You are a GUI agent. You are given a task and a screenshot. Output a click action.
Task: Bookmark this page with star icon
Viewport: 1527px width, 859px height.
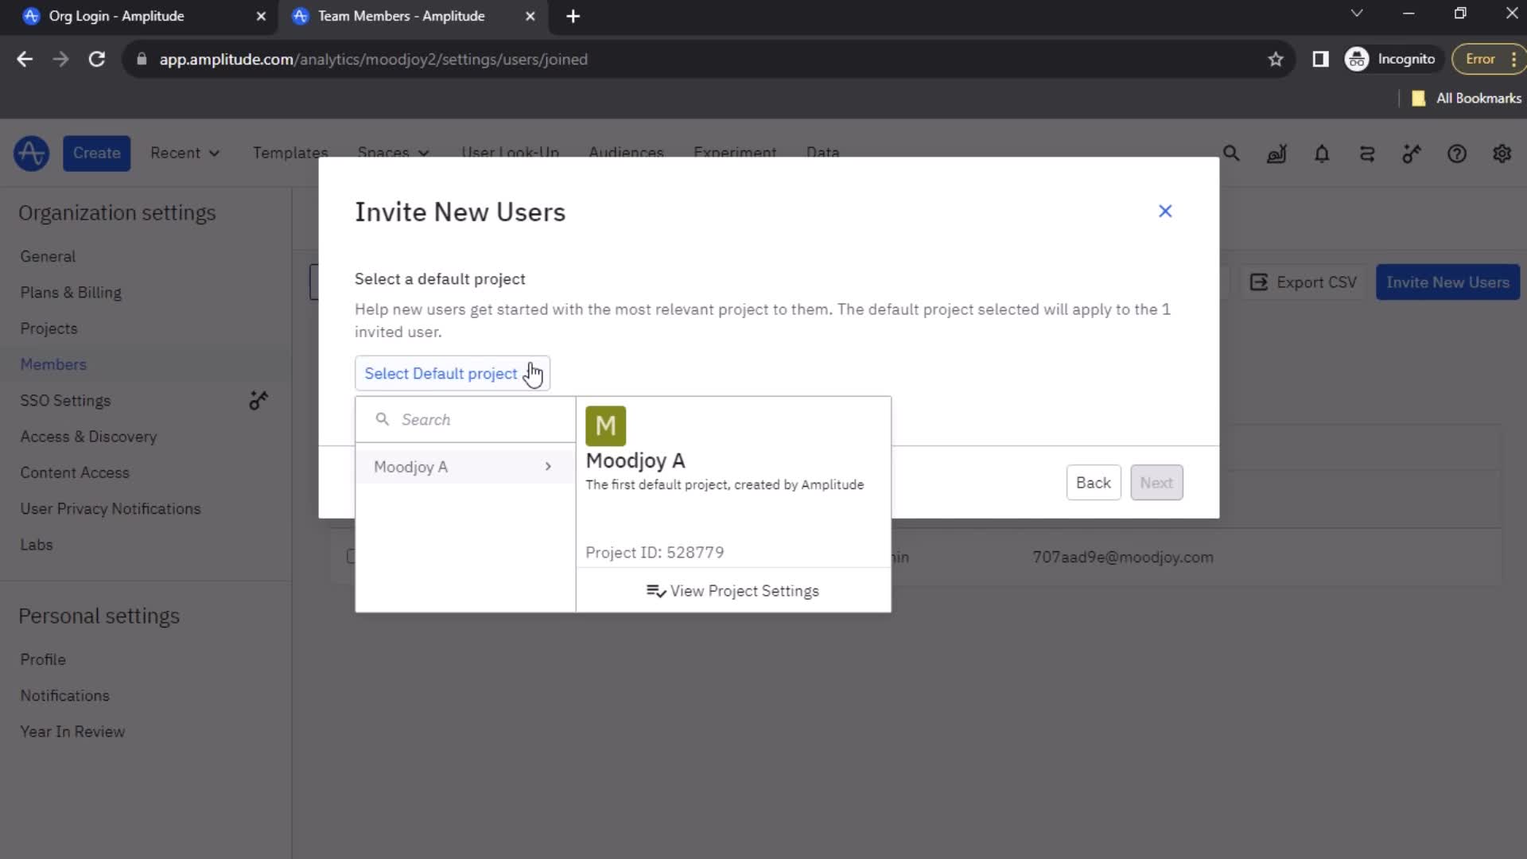tap(1276, 59)
